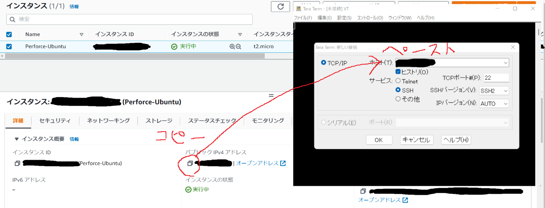Click the TCPポート# field showing 22
The height and width of the screenshot is (208, 545).
[496, 78]
